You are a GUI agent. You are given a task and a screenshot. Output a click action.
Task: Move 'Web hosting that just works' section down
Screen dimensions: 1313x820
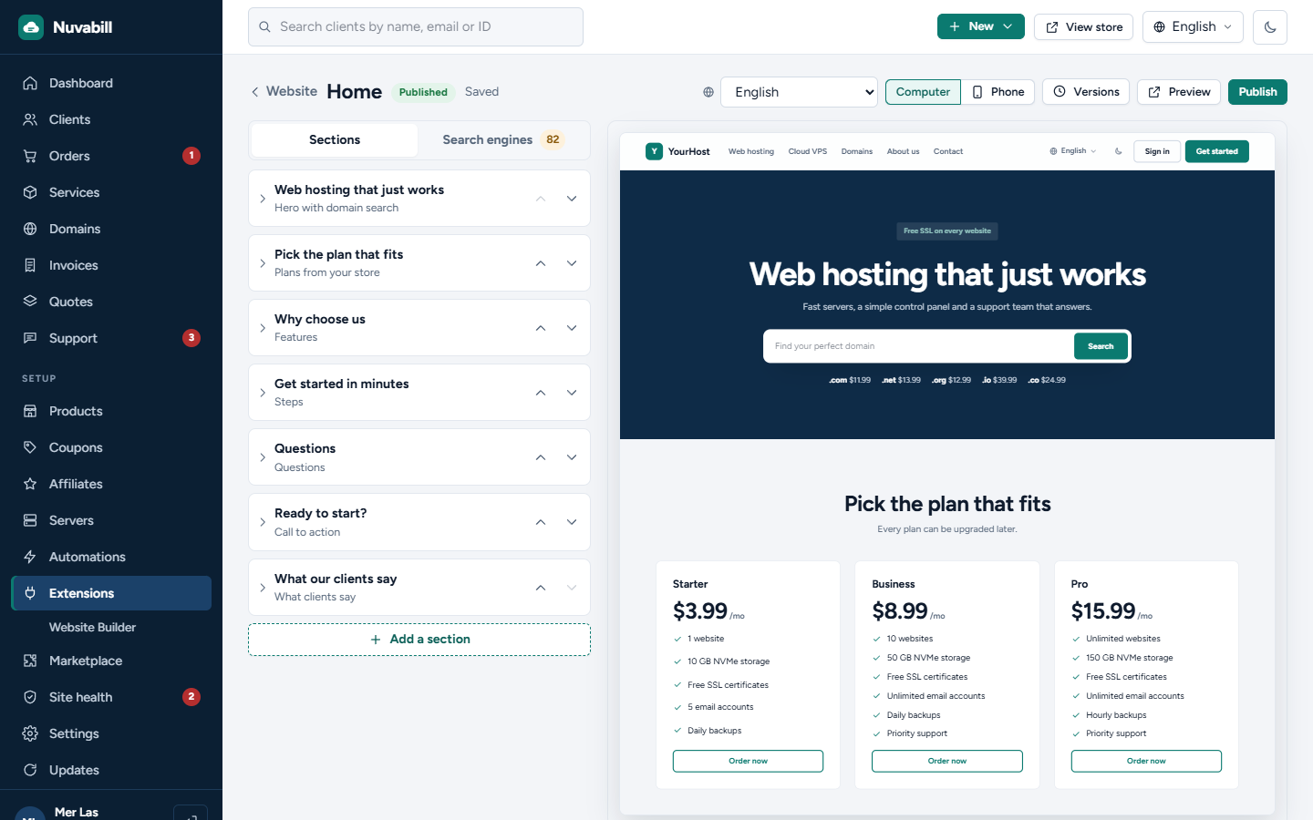(572, 199)
